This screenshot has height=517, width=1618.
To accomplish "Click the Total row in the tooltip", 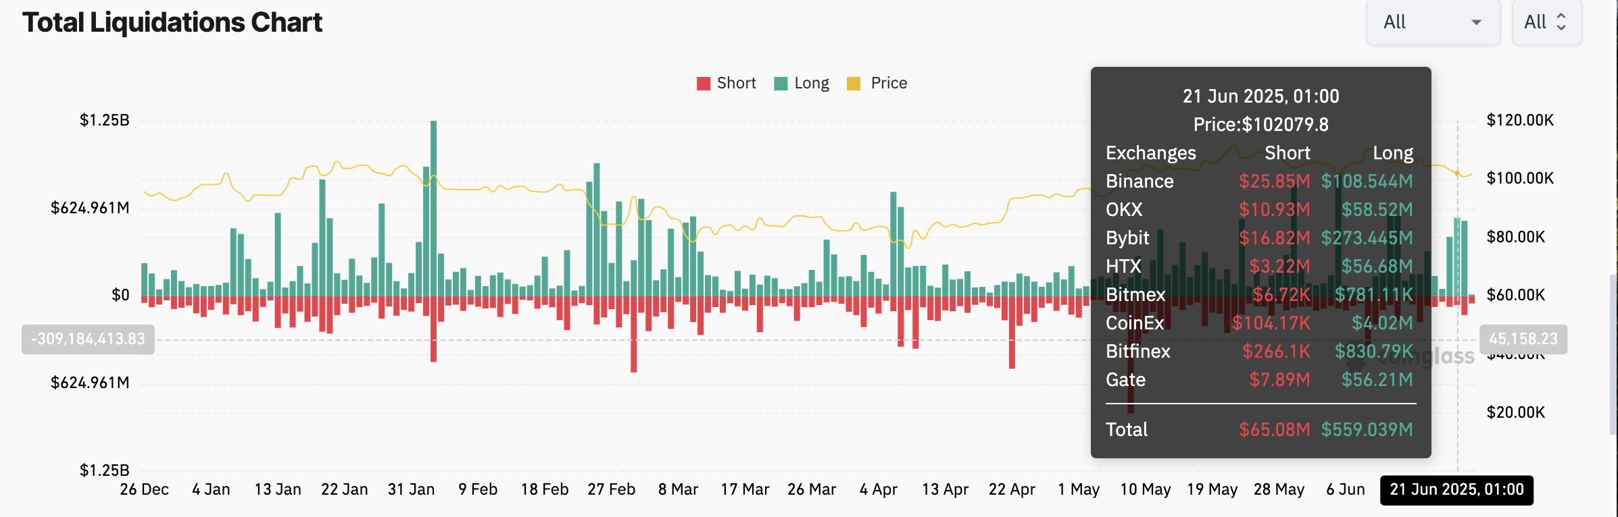I will click(x=1260, y=430).
